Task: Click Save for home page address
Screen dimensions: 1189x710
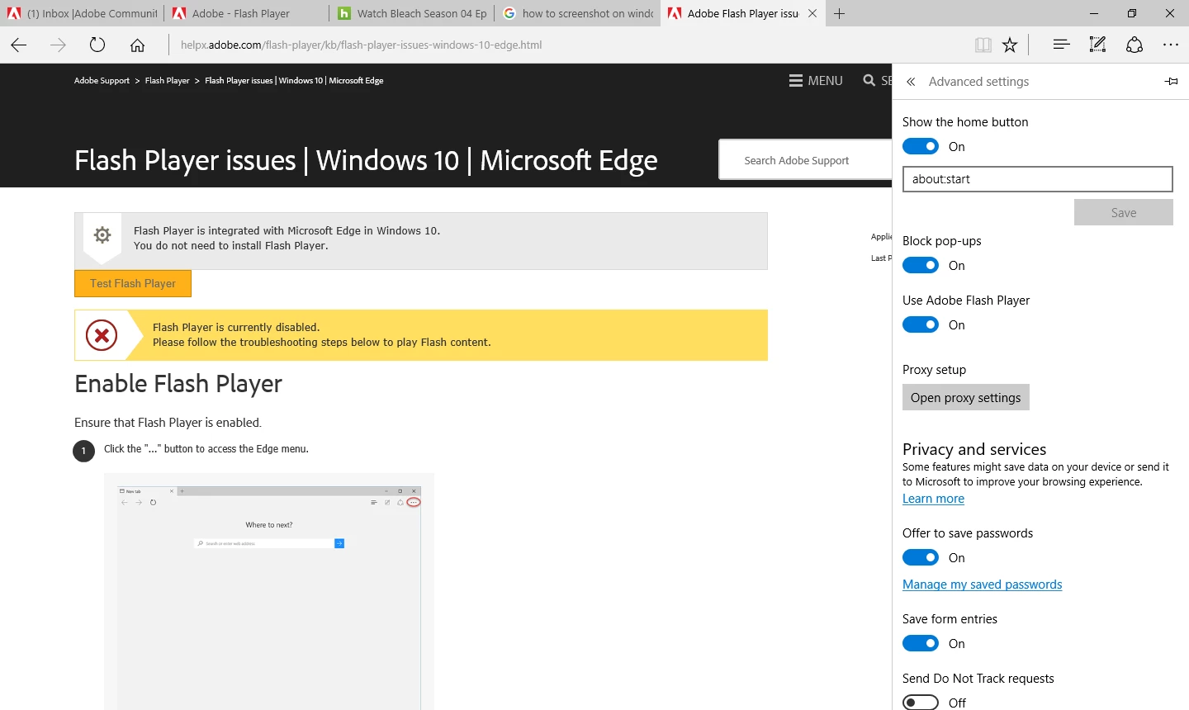Action: pos(1123,212)
